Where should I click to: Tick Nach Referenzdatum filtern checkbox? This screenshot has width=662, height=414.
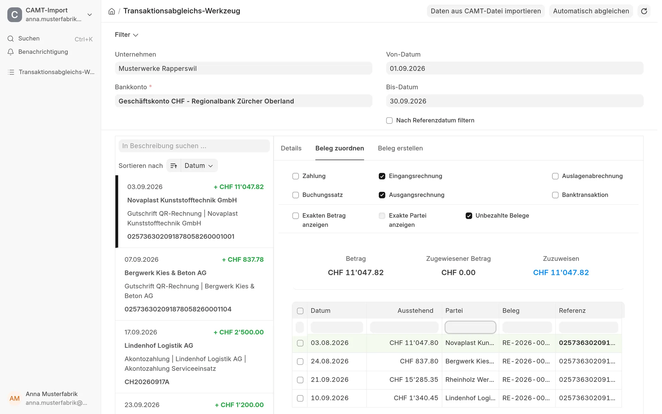pos(389,120)
